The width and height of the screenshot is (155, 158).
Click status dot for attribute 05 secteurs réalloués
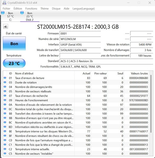pos(5,91)
